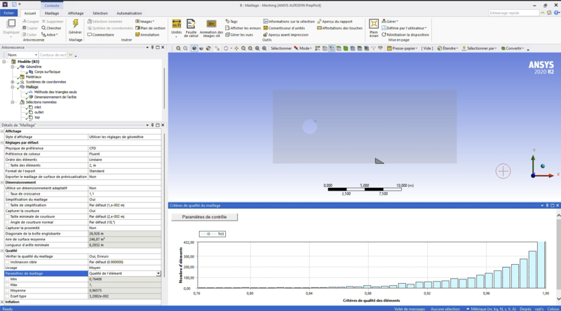Toggle Inclinaison cible checkbox
Screen dimensions: 561x311
pos(7,262)
